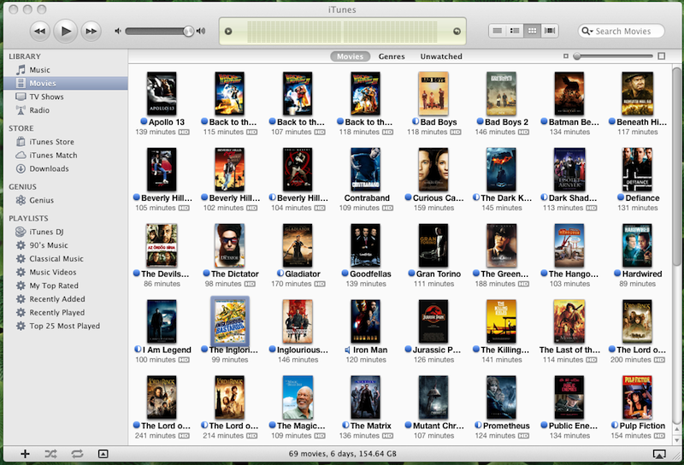Select the Movies tab
This screenshot has width=684, height=465.
[350, 56]
